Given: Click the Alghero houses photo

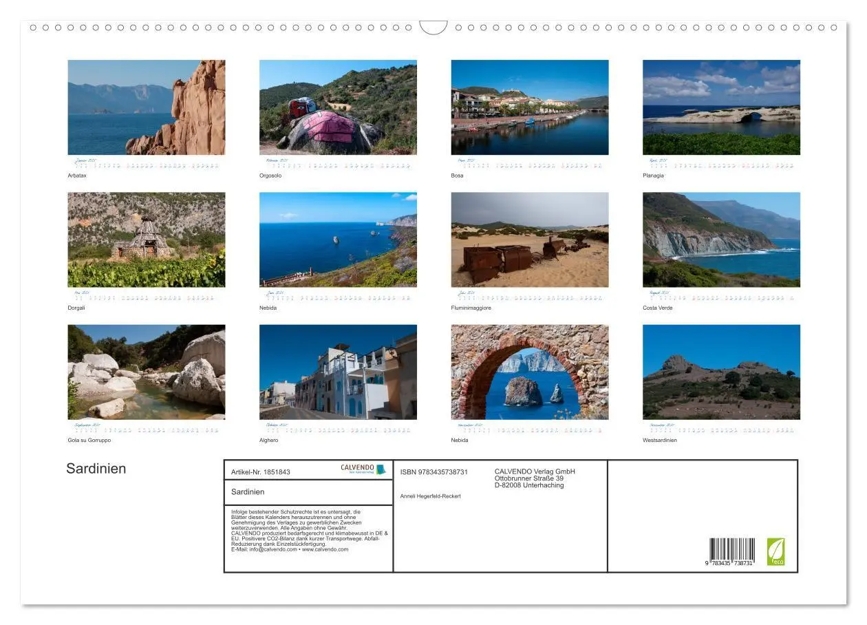Looking at the screenshot, I should 338,372.
